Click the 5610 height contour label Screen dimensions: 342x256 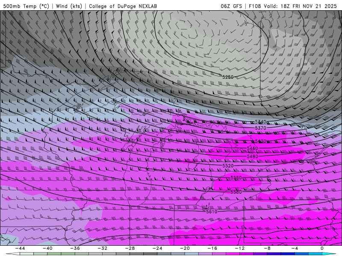pyautogui.click(x=212, y=212)
